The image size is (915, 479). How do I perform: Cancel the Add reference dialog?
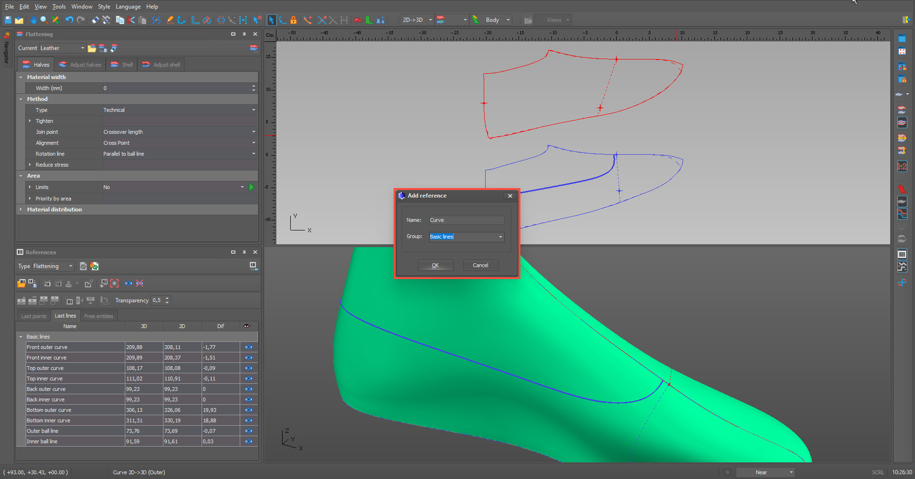(x=480, y=265)
